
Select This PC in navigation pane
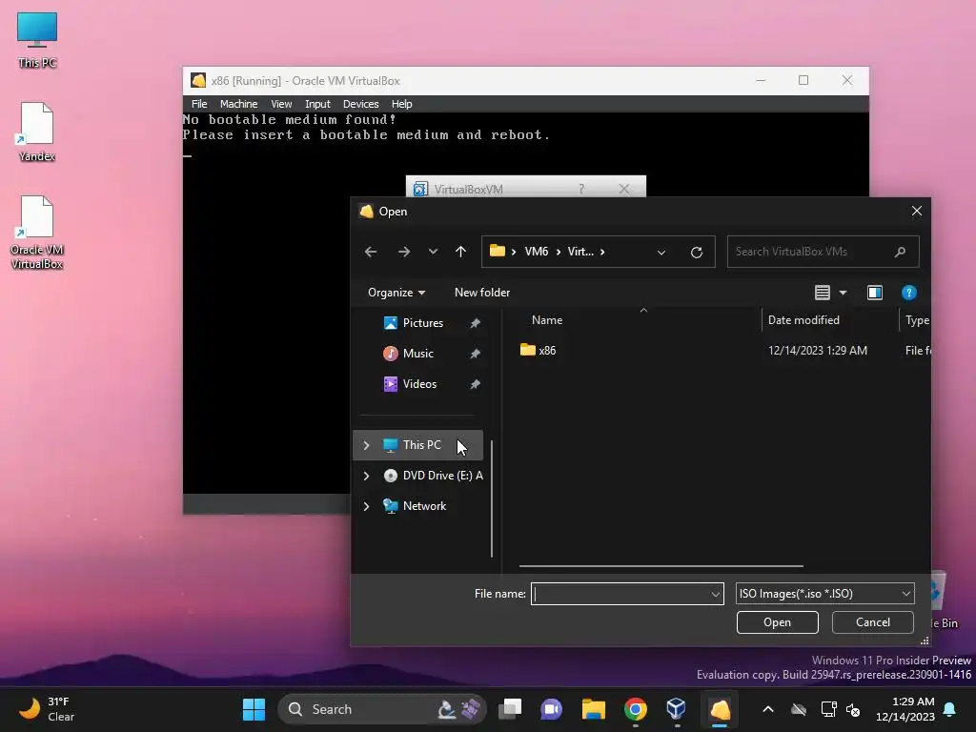(418, 445)
